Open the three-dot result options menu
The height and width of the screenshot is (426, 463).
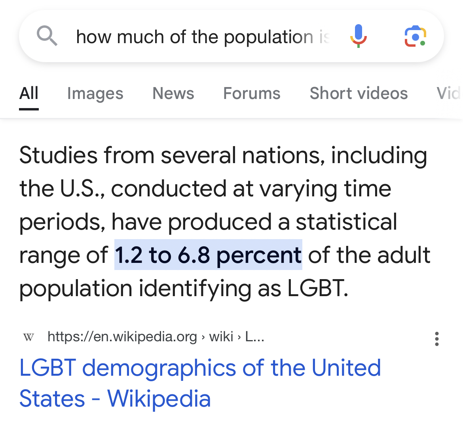[437, 339]
